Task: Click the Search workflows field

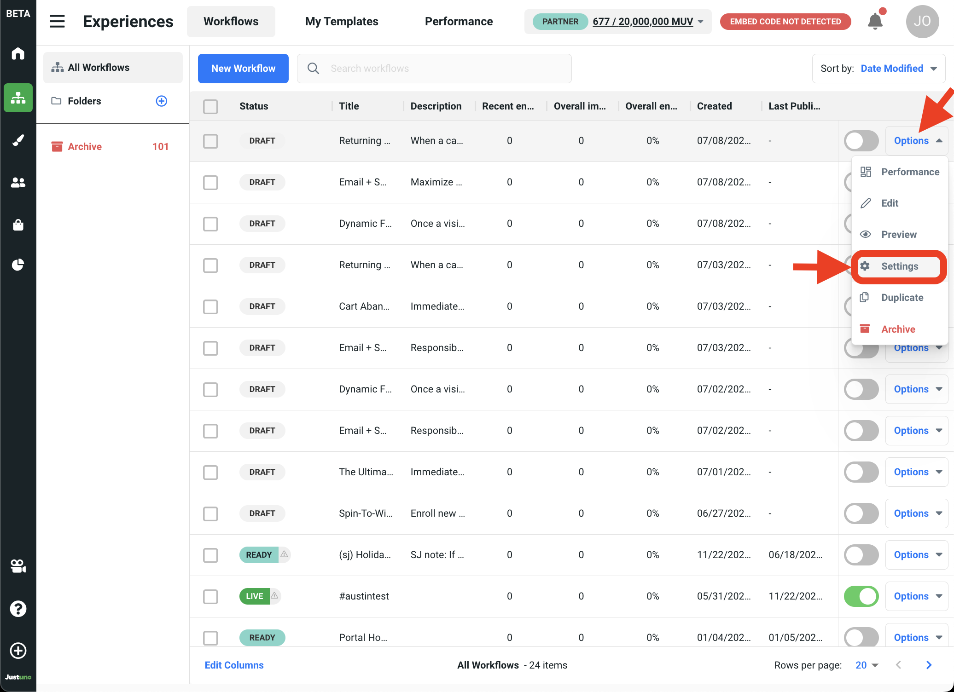Action: click(x=442, y=69)
